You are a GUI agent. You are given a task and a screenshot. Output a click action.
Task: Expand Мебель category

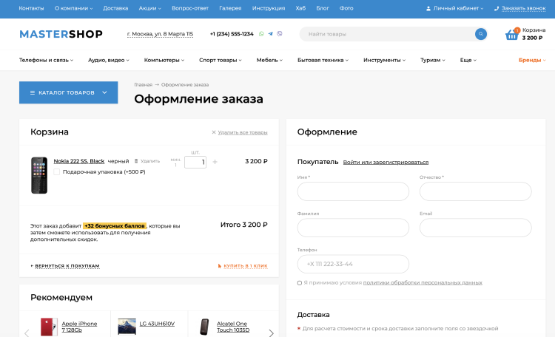(x=269, y=60)
